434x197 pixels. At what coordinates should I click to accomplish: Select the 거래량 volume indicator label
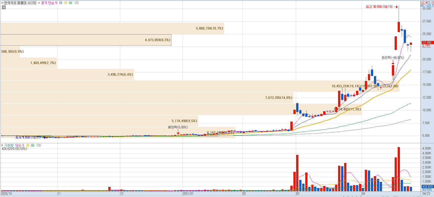point(9,146)
